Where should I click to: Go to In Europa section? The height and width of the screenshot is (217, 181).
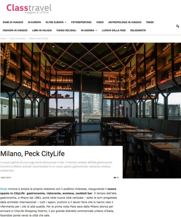(x=34, y=22)
